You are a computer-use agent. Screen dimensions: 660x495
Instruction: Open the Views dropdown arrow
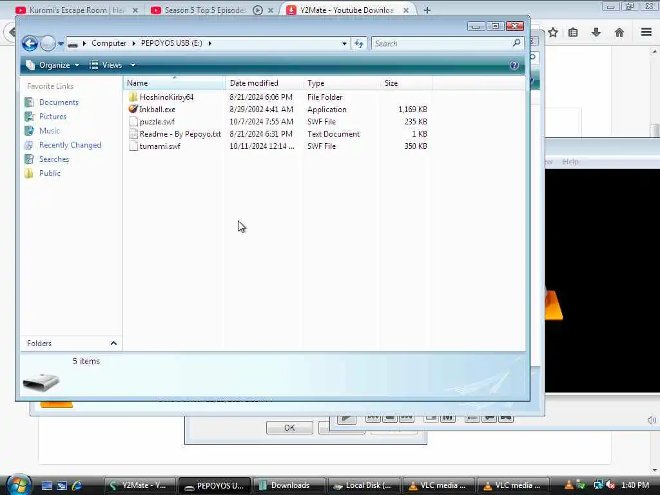(133, 65)
